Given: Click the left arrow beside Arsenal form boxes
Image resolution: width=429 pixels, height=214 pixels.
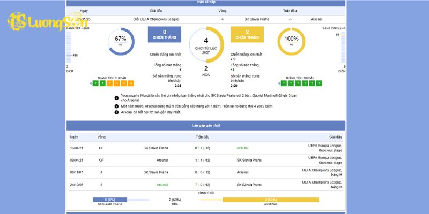Looking at the screenshot, I should 280,83.
